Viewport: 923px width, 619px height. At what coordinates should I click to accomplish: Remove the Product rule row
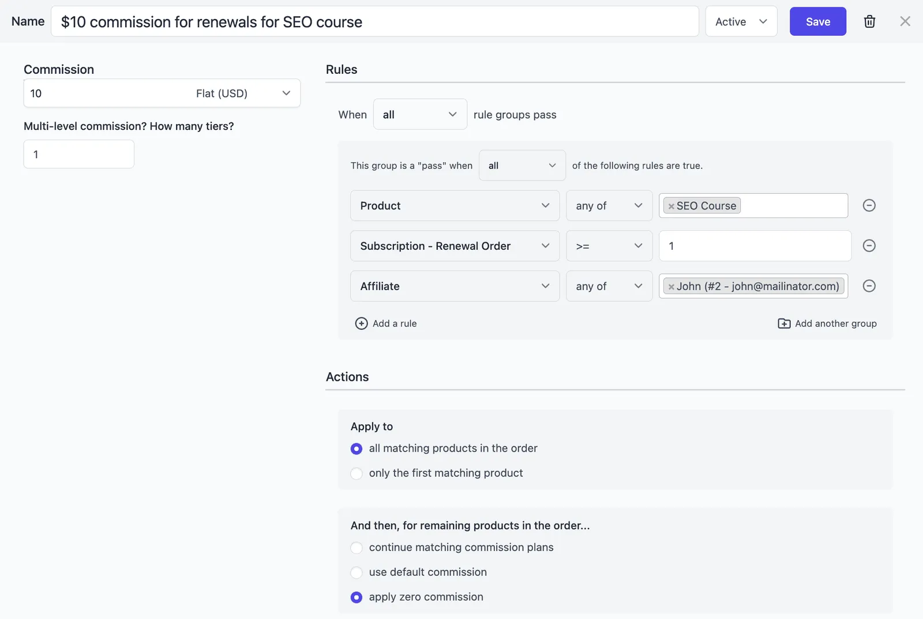click(x=869, y=205)
